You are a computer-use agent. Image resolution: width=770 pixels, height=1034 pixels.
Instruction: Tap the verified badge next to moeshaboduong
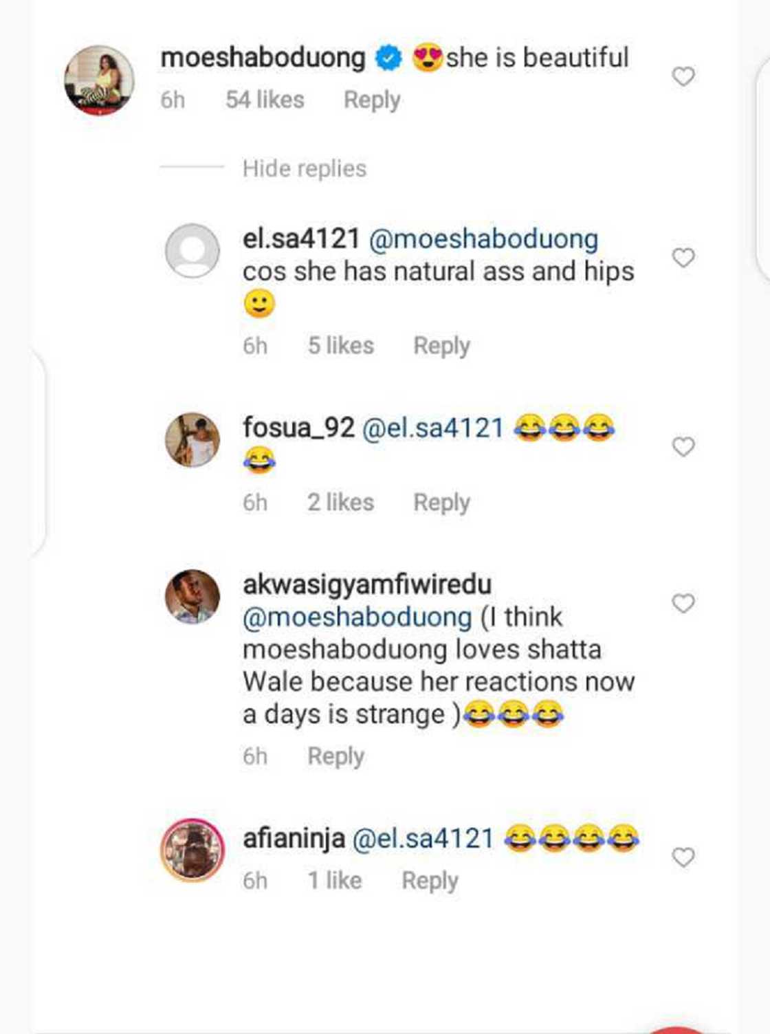point(387,58)
